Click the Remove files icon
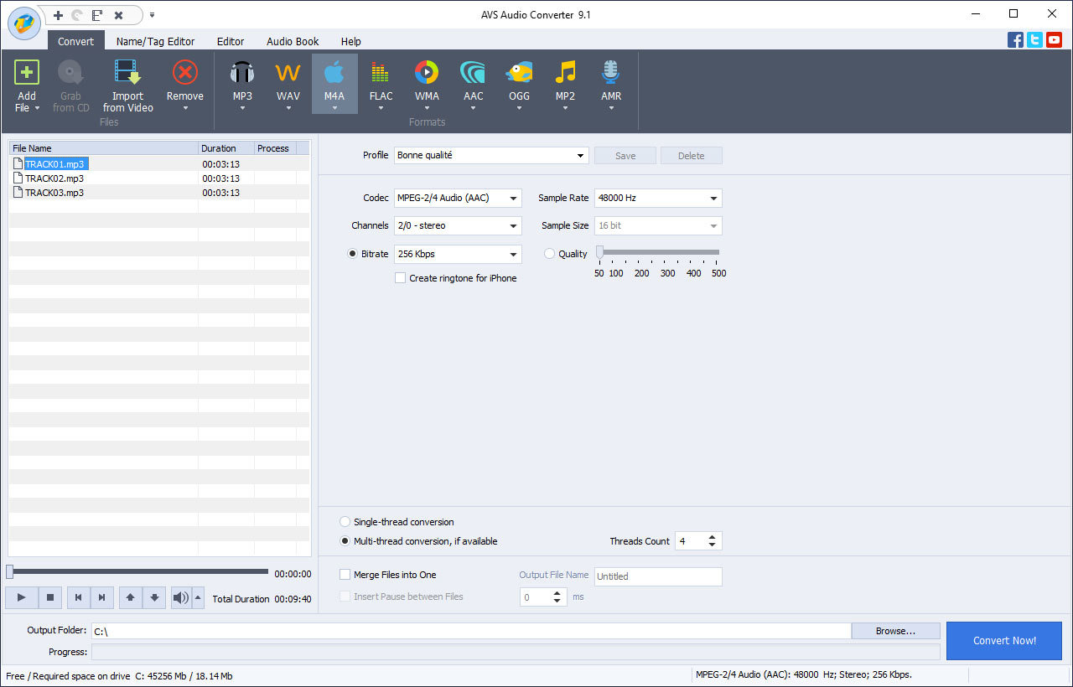This screenshot has height=687, width=1073. click(x=184, y=72)
